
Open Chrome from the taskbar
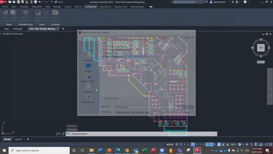(x=127, y=150)
